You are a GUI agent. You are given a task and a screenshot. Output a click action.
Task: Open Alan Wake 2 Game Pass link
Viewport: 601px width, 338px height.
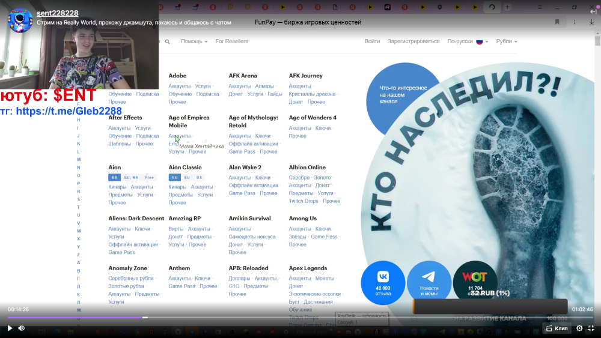(242, 193)
